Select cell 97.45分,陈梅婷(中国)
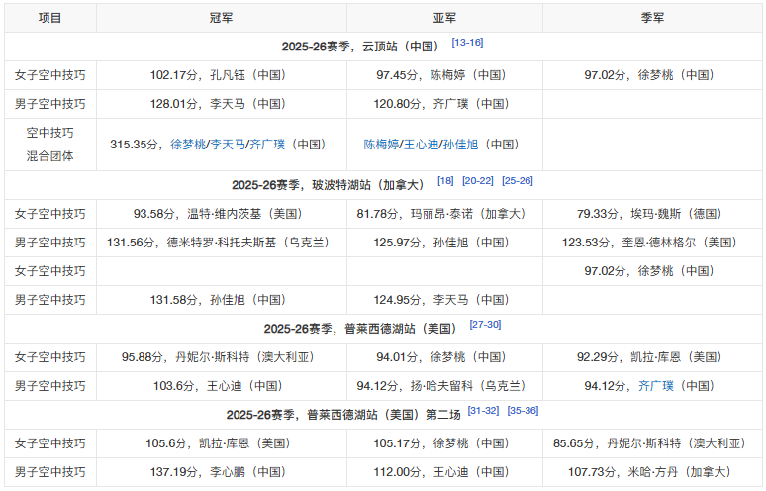Image resolution: width=766 pixels, height=491 pixels. (444, 75)
